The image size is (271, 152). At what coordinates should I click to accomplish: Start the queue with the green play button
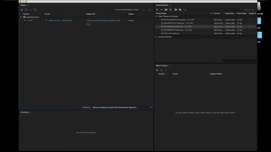pyautogui.click(x=149, y=10)
